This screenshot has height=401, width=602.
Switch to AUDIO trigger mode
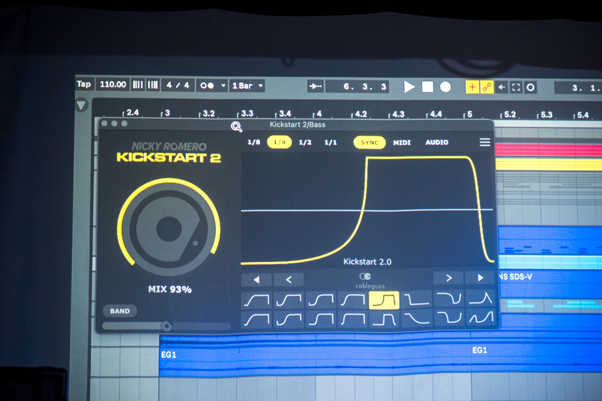[437, 142]
